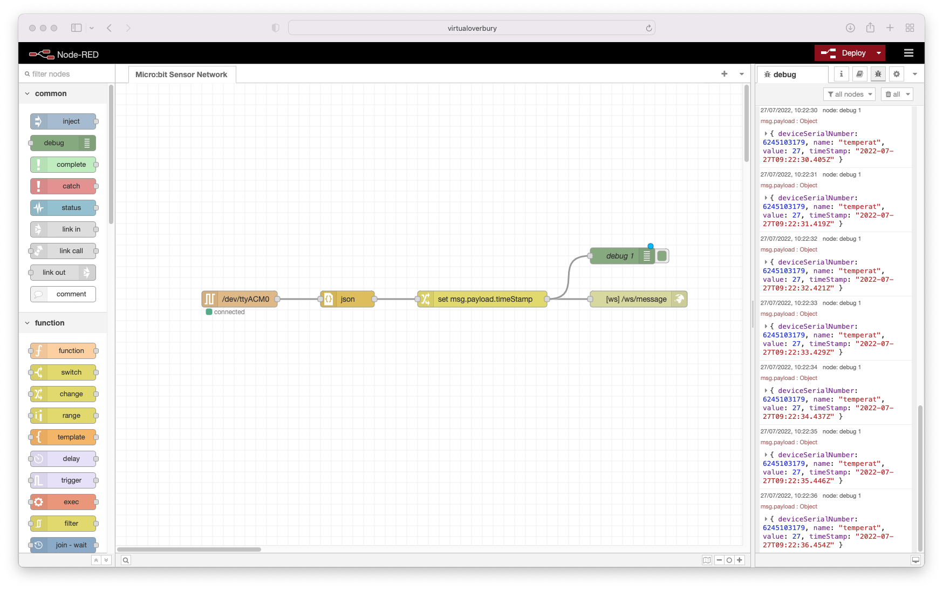Image resolution: width=943 pixels, height=590 pixels.
Task: Select the filter node in palette
Action: pos(63,524)
